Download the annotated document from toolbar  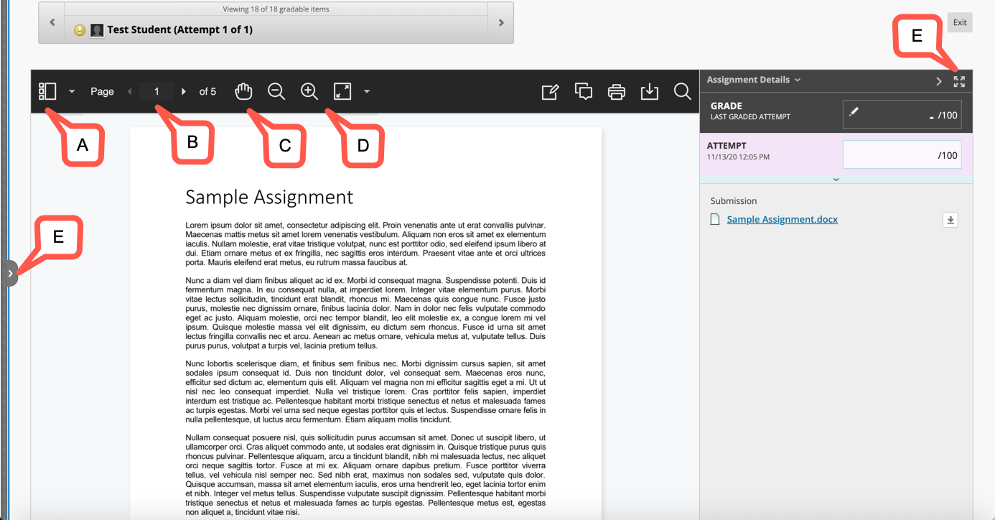click(650, 91)
